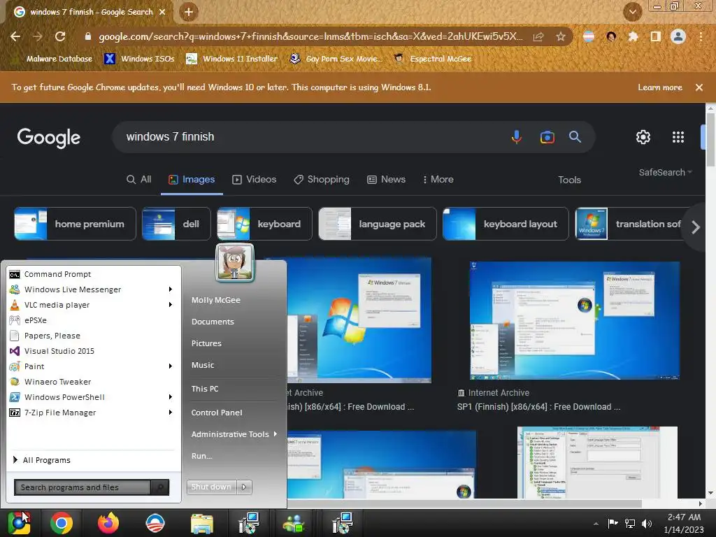Click the Action Center flag icon
The width and height of the screenshot is (716, 537).
click(613, 523)
